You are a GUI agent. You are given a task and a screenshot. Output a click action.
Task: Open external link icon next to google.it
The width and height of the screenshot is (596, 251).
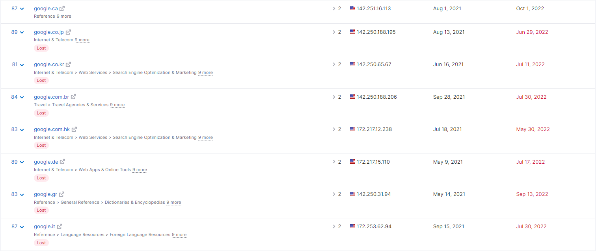60,227
